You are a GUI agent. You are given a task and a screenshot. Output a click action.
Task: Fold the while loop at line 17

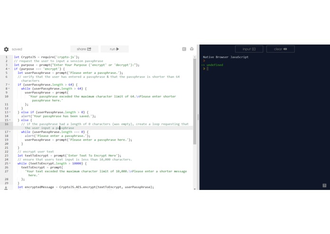pos(9,132)
